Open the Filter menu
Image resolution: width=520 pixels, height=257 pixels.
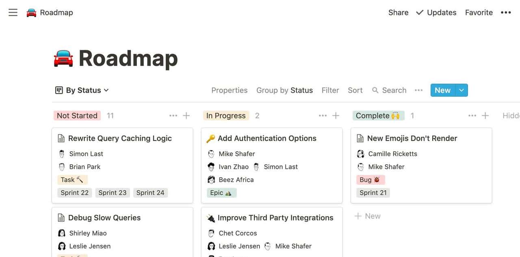[330, 90]
